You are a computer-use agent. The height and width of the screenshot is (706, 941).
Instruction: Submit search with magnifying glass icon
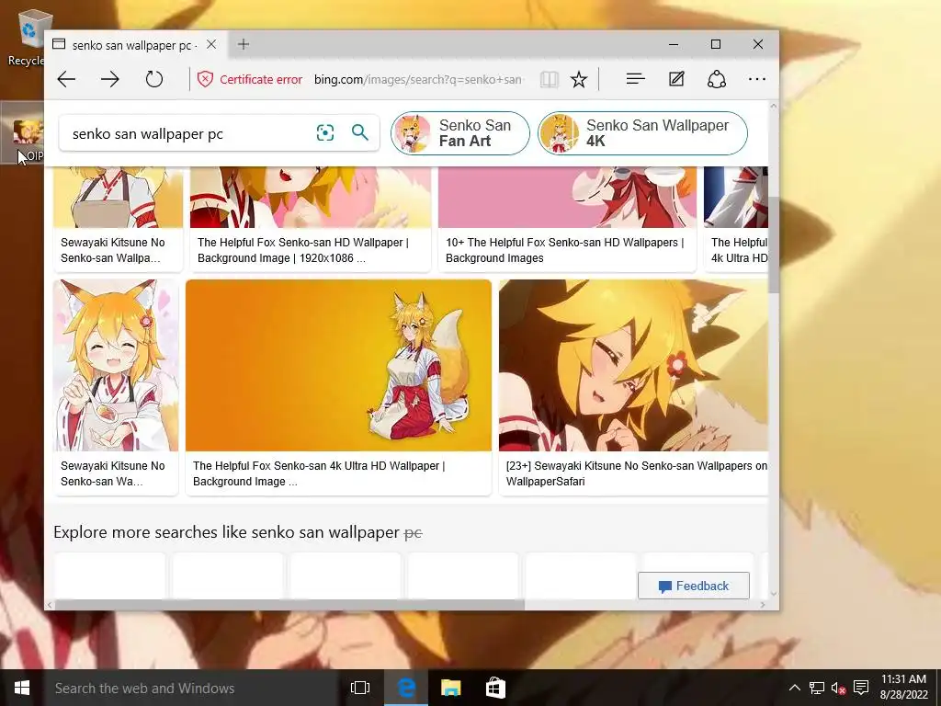click(359, 132)
